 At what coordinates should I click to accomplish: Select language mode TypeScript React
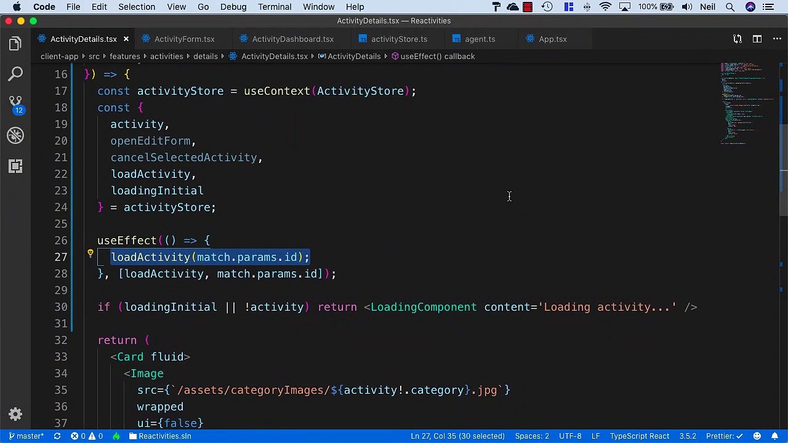pyautogui.click(x=639, y=436)
